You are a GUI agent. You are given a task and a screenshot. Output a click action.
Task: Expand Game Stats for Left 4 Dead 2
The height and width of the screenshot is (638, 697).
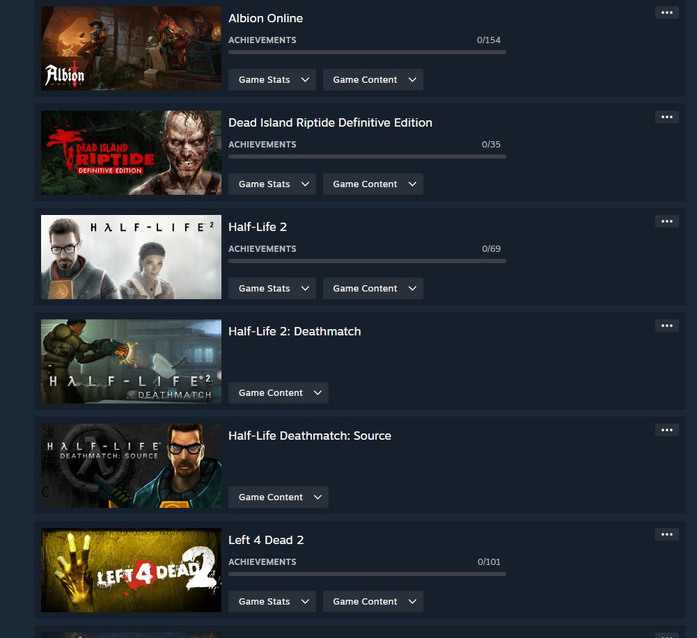[272, 602]
